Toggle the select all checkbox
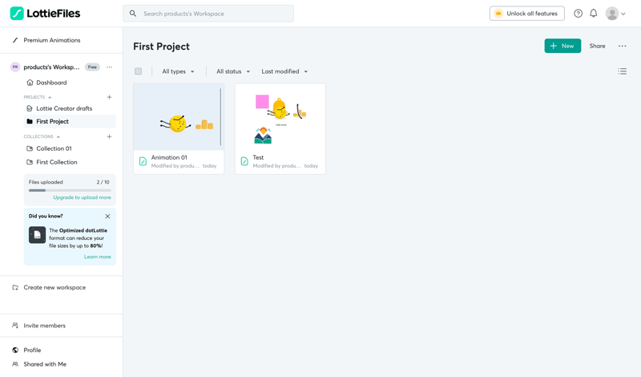The width and height of the screenshot is (641, 377). coord(138,71)
